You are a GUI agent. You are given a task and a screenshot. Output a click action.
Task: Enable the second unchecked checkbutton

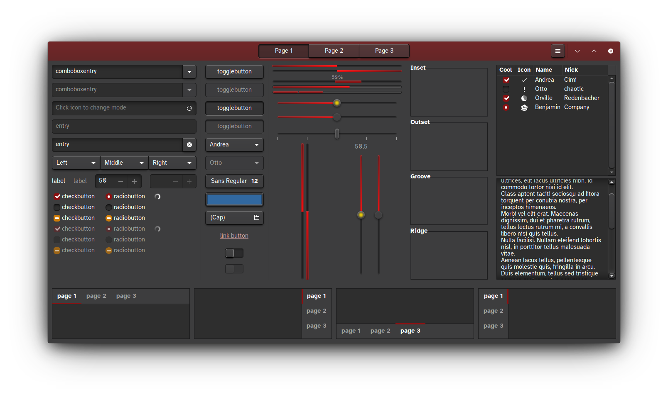(57, 207)
